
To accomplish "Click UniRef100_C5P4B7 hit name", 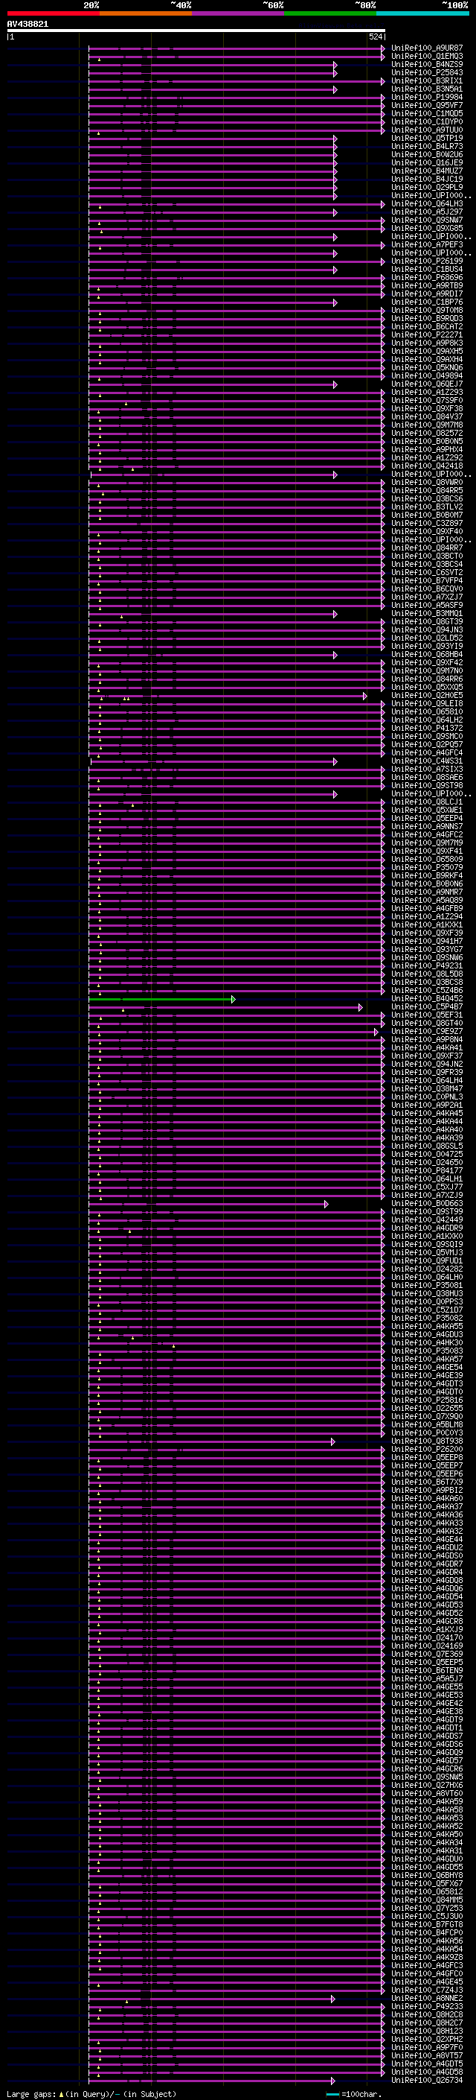I will pyautogui.click(x=427, y=1008).
